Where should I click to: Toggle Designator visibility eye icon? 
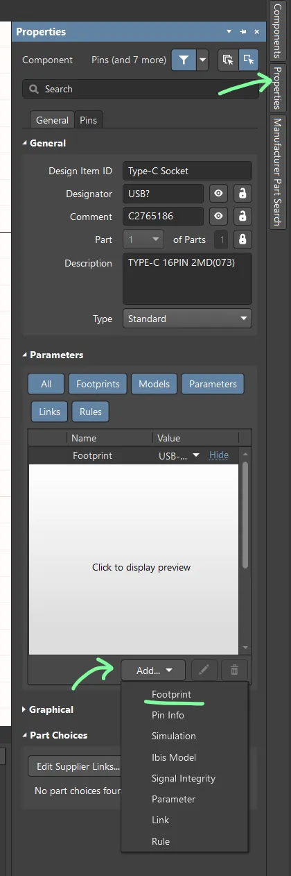pos(218,194)
